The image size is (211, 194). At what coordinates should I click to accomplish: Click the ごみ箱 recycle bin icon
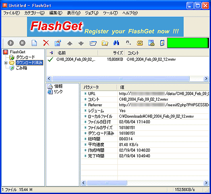pos(12,68)
